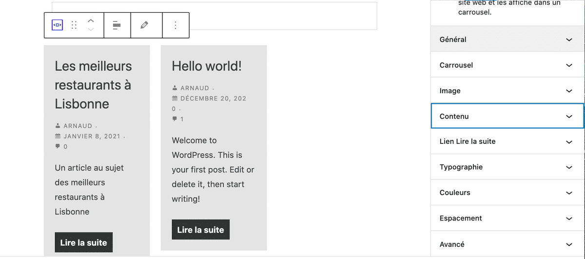Click the pencil edit icon
This screenshot has height=259, width=585.
pyautogui.click(x=144, y=25)
